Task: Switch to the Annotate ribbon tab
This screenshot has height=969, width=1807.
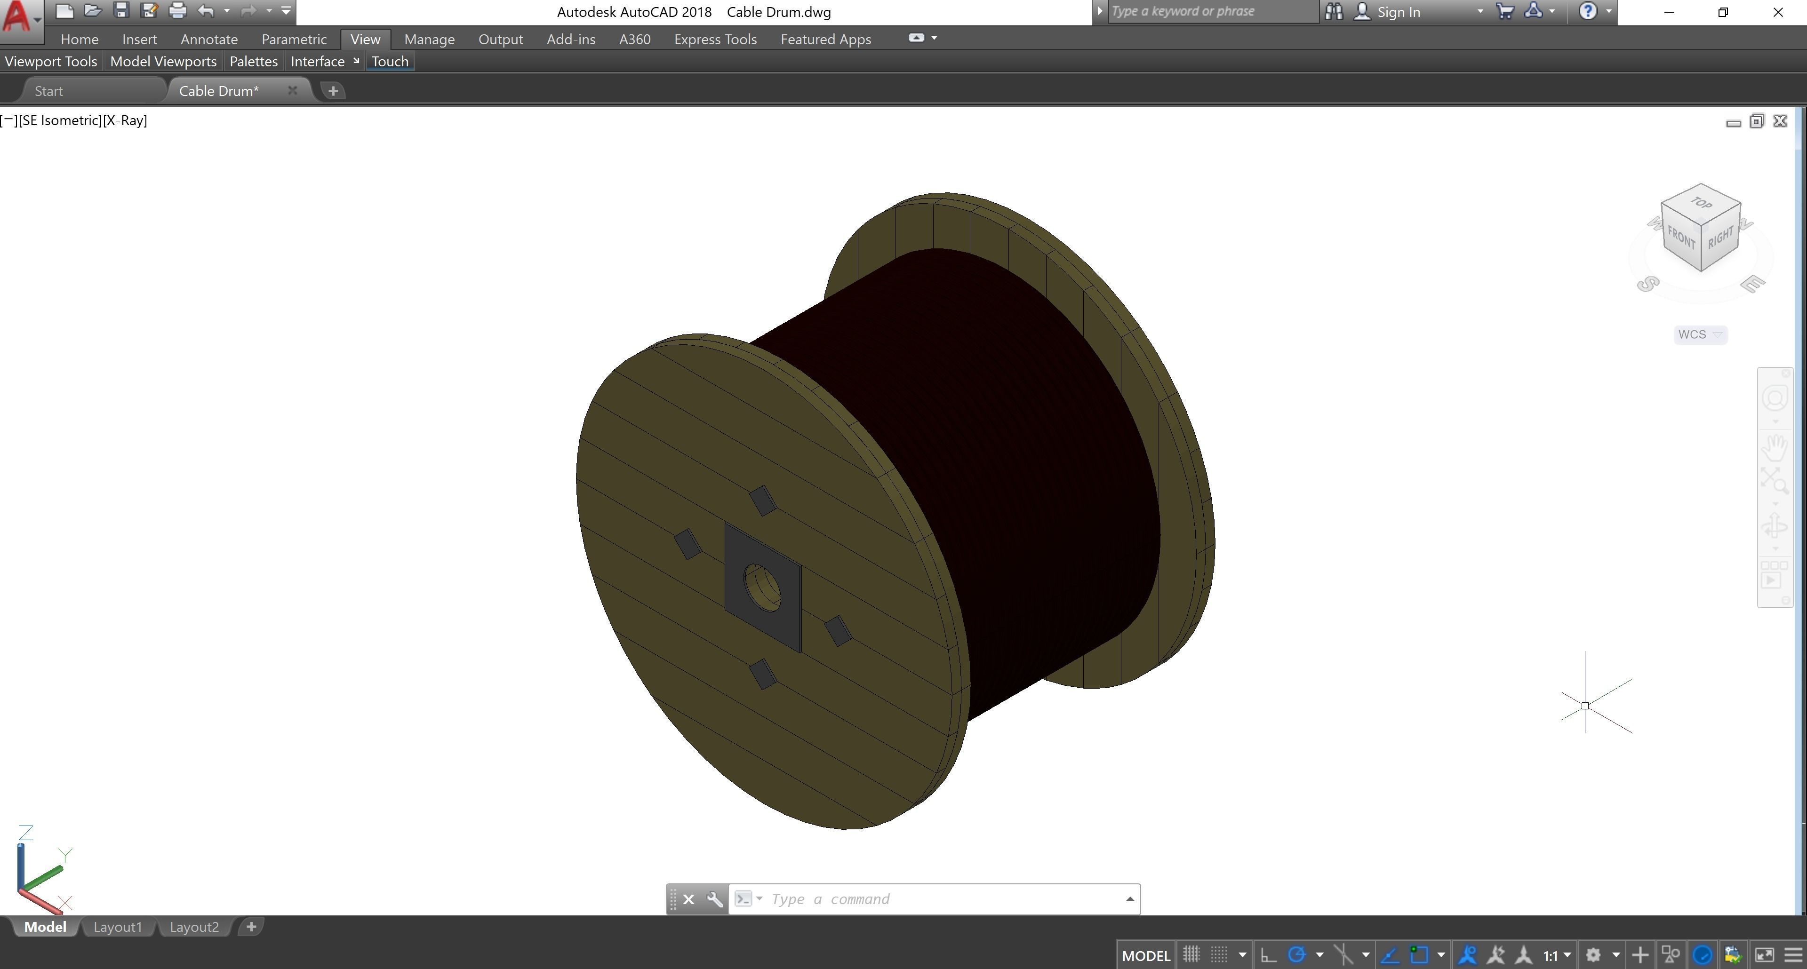Action: pyautogui.click(x=209, y=39)
